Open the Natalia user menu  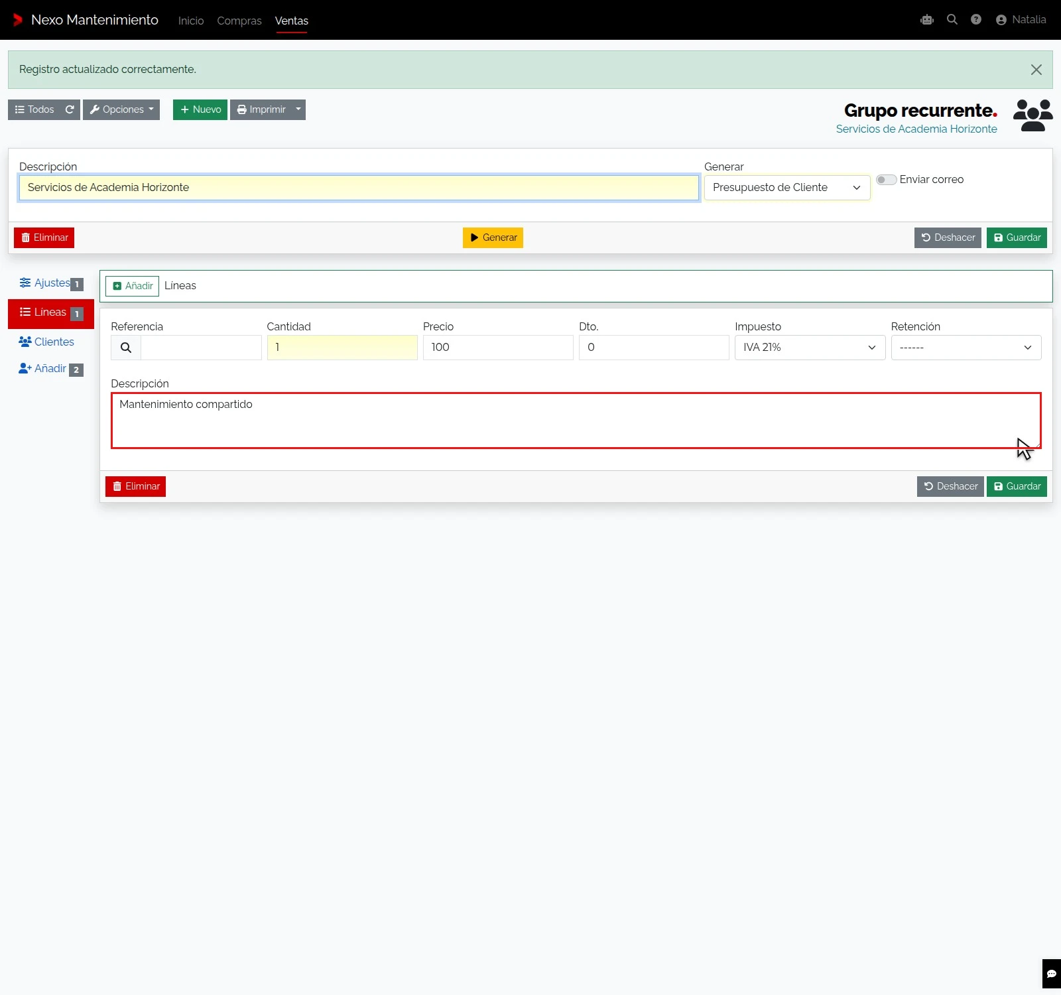1021,20
